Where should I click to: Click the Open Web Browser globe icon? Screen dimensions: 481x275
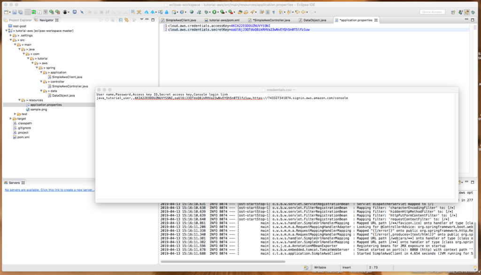pos(192,12)
